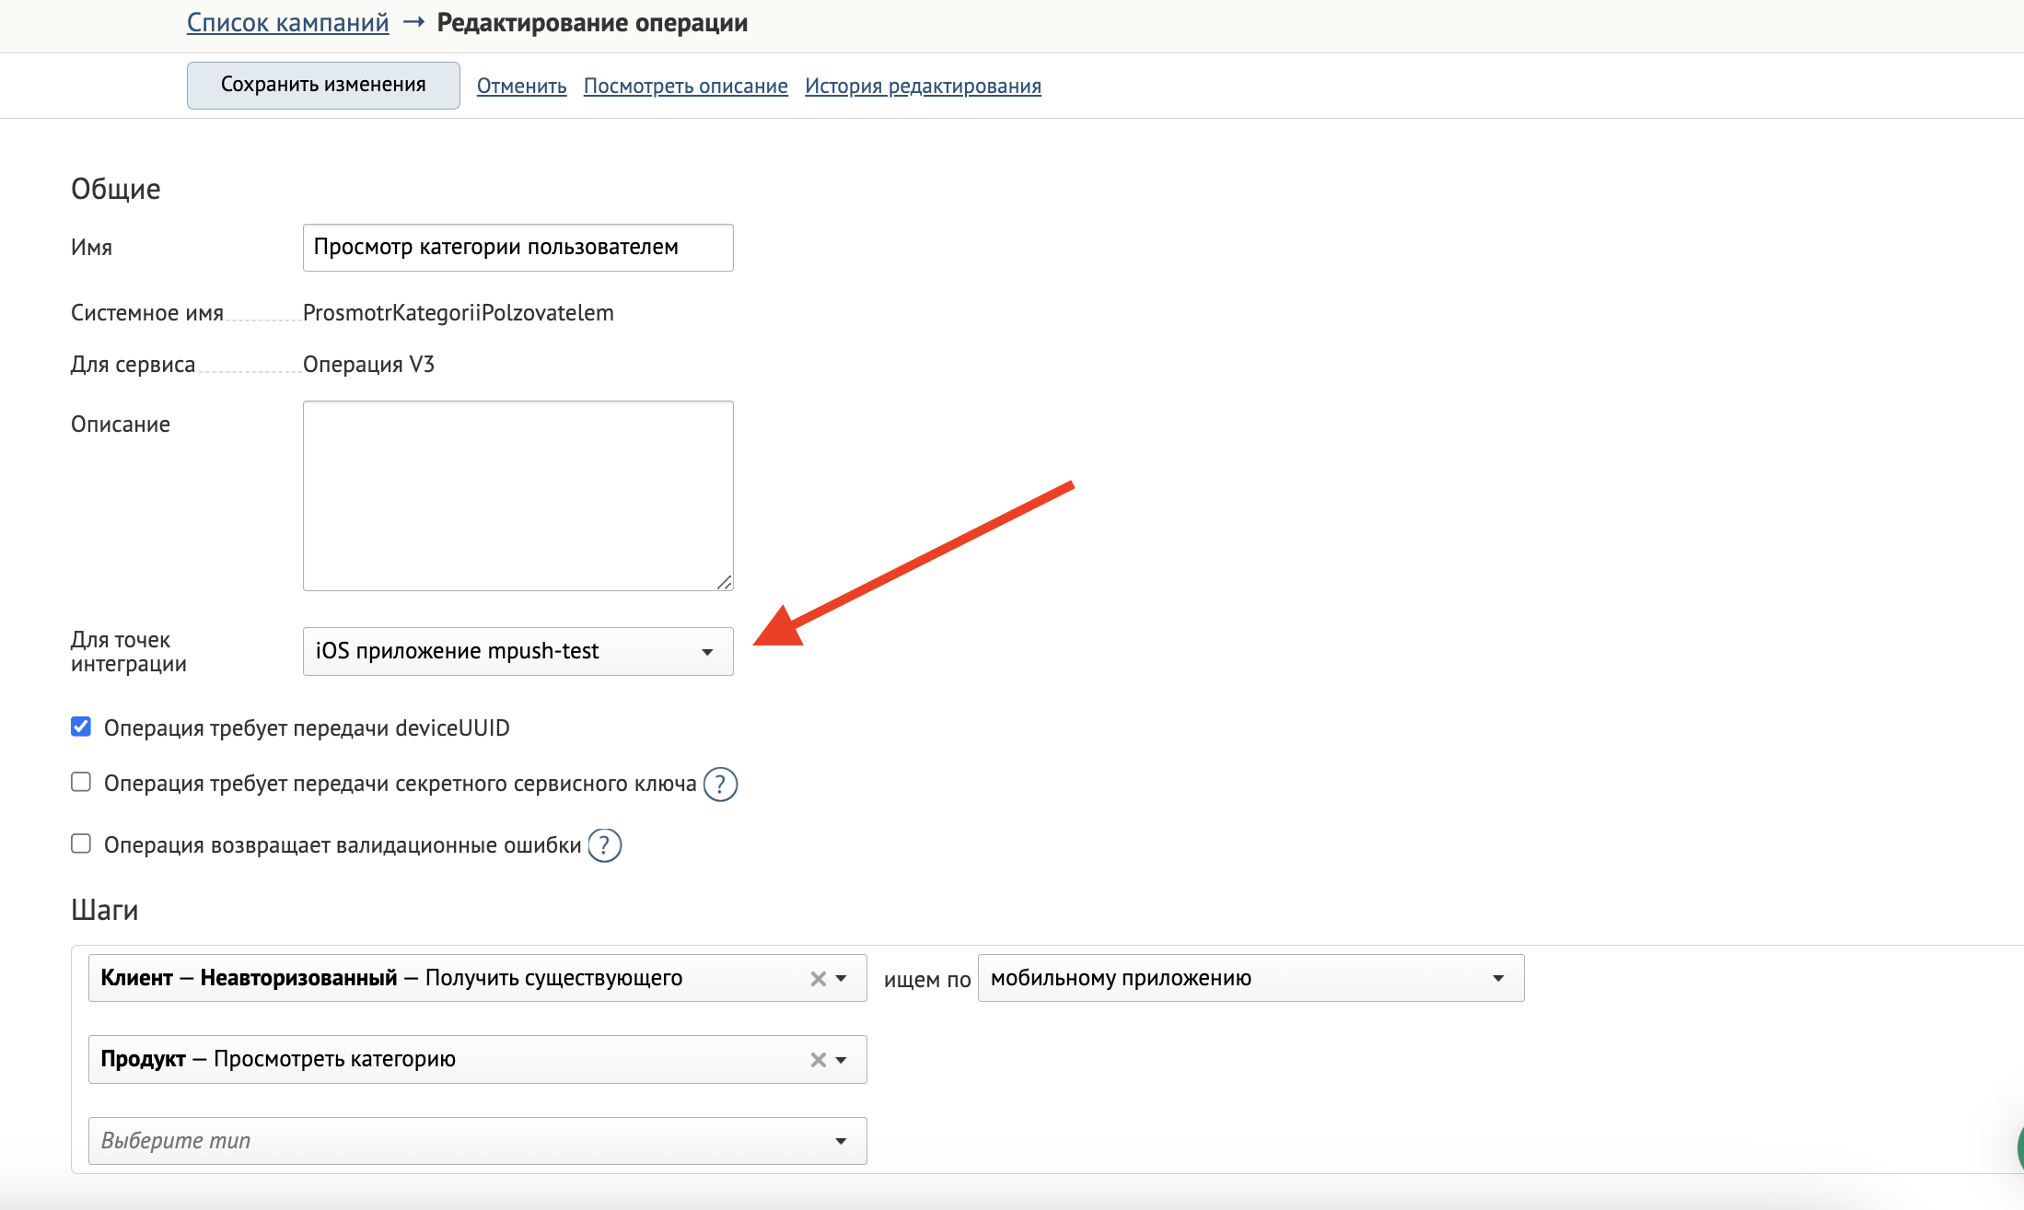Click the Общие section heading
The height and width of the screenshot is (1210, 2024).
pos(116,189)
